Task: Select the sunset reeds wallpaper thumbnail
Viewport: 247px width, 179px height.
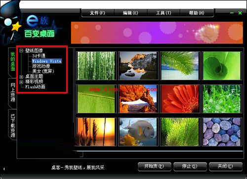Action: click(96, 132)
